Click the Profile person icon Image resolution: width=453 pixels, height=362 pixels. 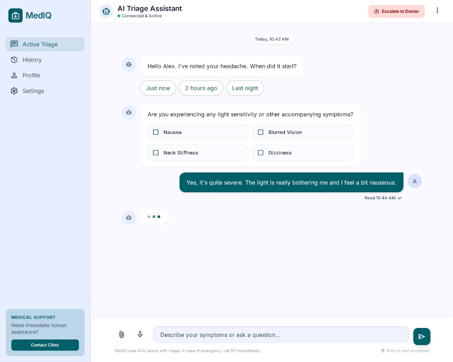(x=14, y=75)
